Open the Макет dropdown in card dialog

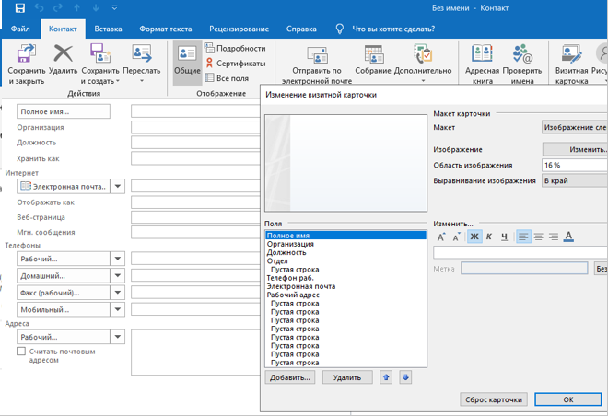click(575, 127)
